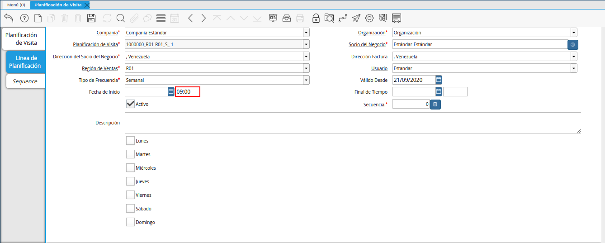Check the Viernes checkbox

pyautogui.click(x=130, y=195)
